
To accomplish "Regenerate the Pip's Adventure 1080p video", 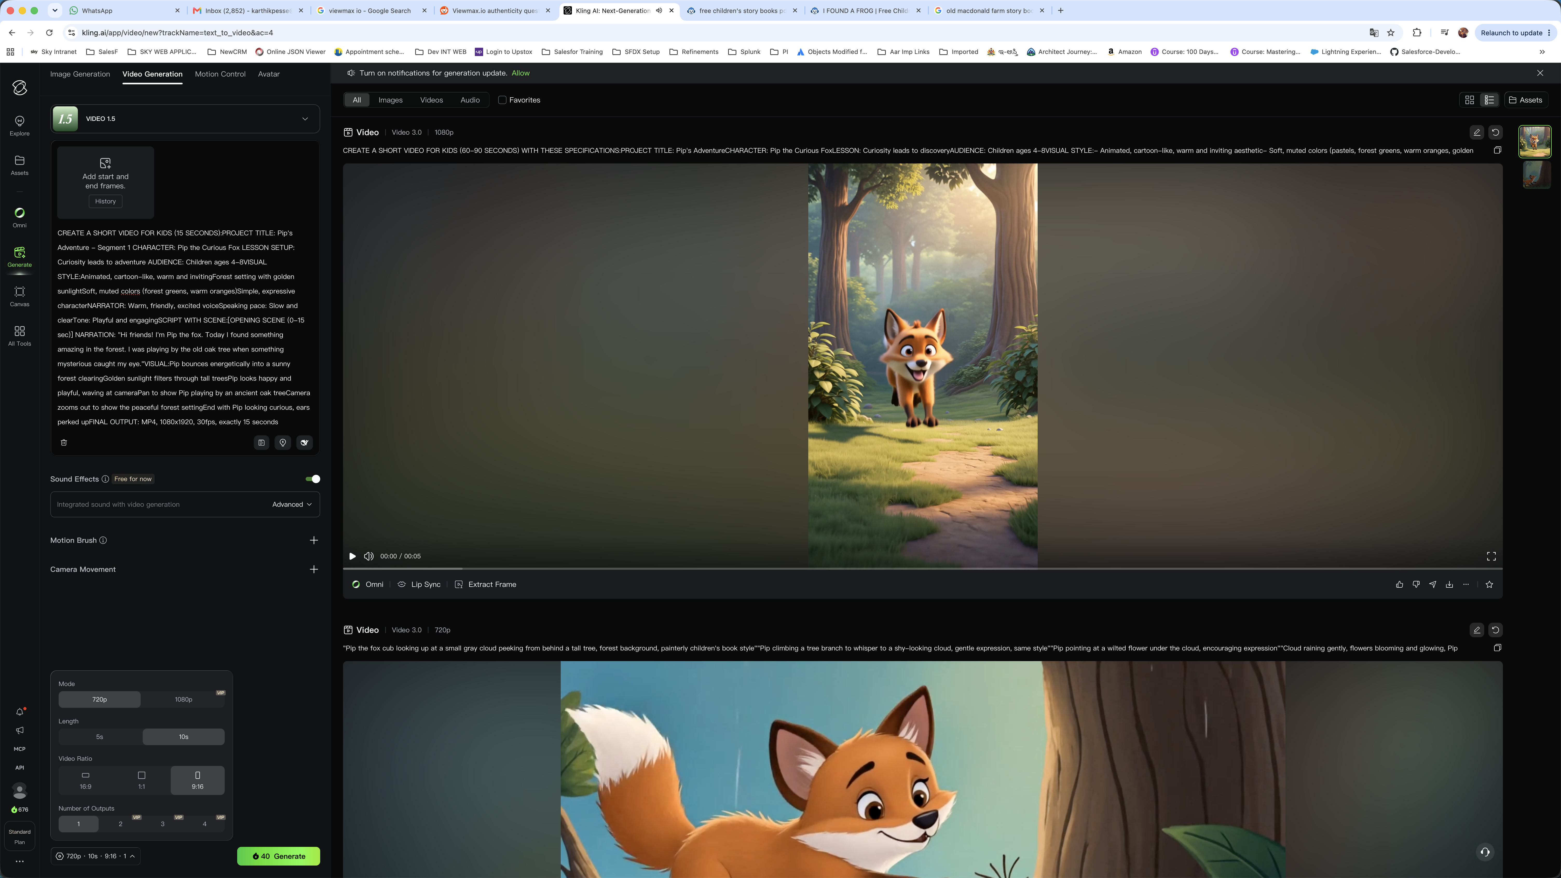I will pos(1496,132).
